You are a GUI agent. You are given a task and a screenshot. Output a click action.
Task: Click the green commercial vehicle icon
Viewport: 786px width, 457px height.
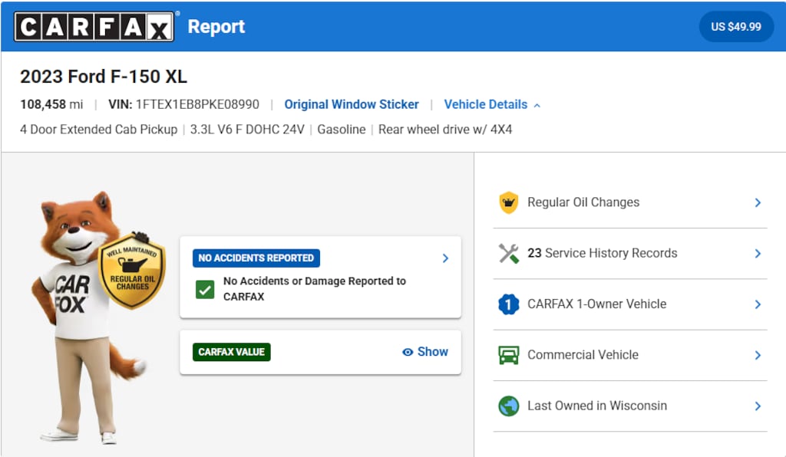coord(509,355)
